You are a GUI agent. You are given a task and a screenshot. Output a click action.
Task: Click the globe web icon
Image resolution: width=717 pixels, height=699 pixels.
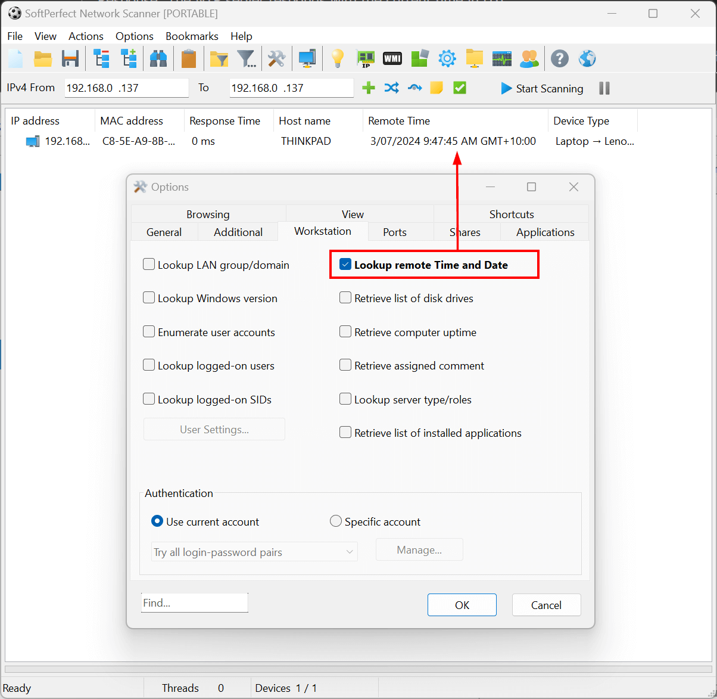tap(587, 58)
